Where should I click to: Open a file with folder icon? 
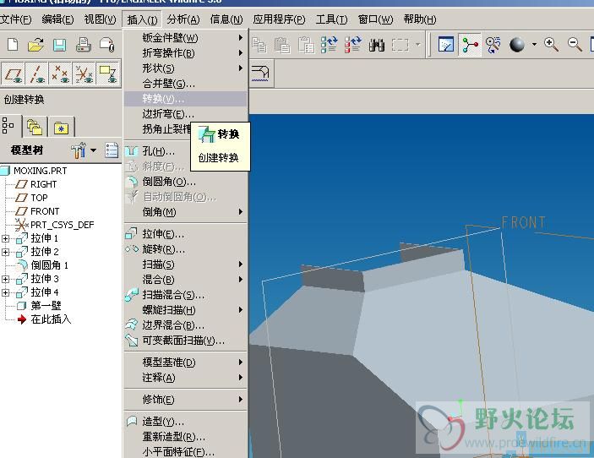click(x=36, y=45)
